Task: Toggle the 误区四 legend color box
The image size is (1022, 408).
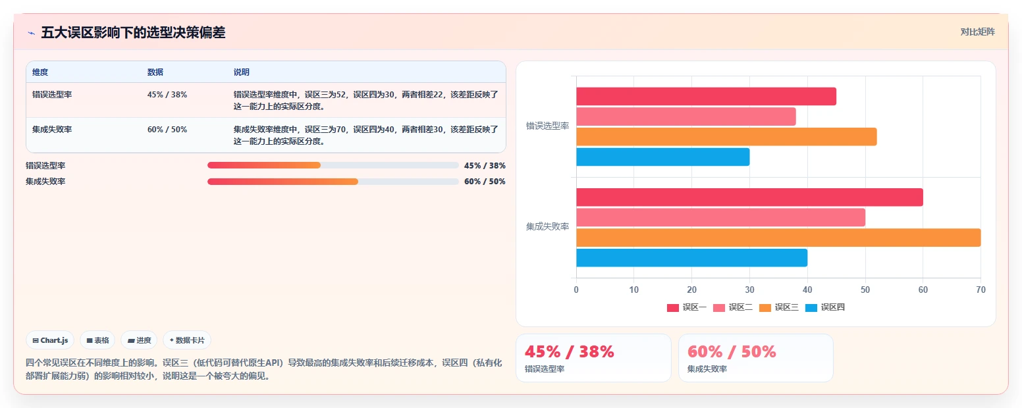Action: pyautogui.click(x=811, y=307)
